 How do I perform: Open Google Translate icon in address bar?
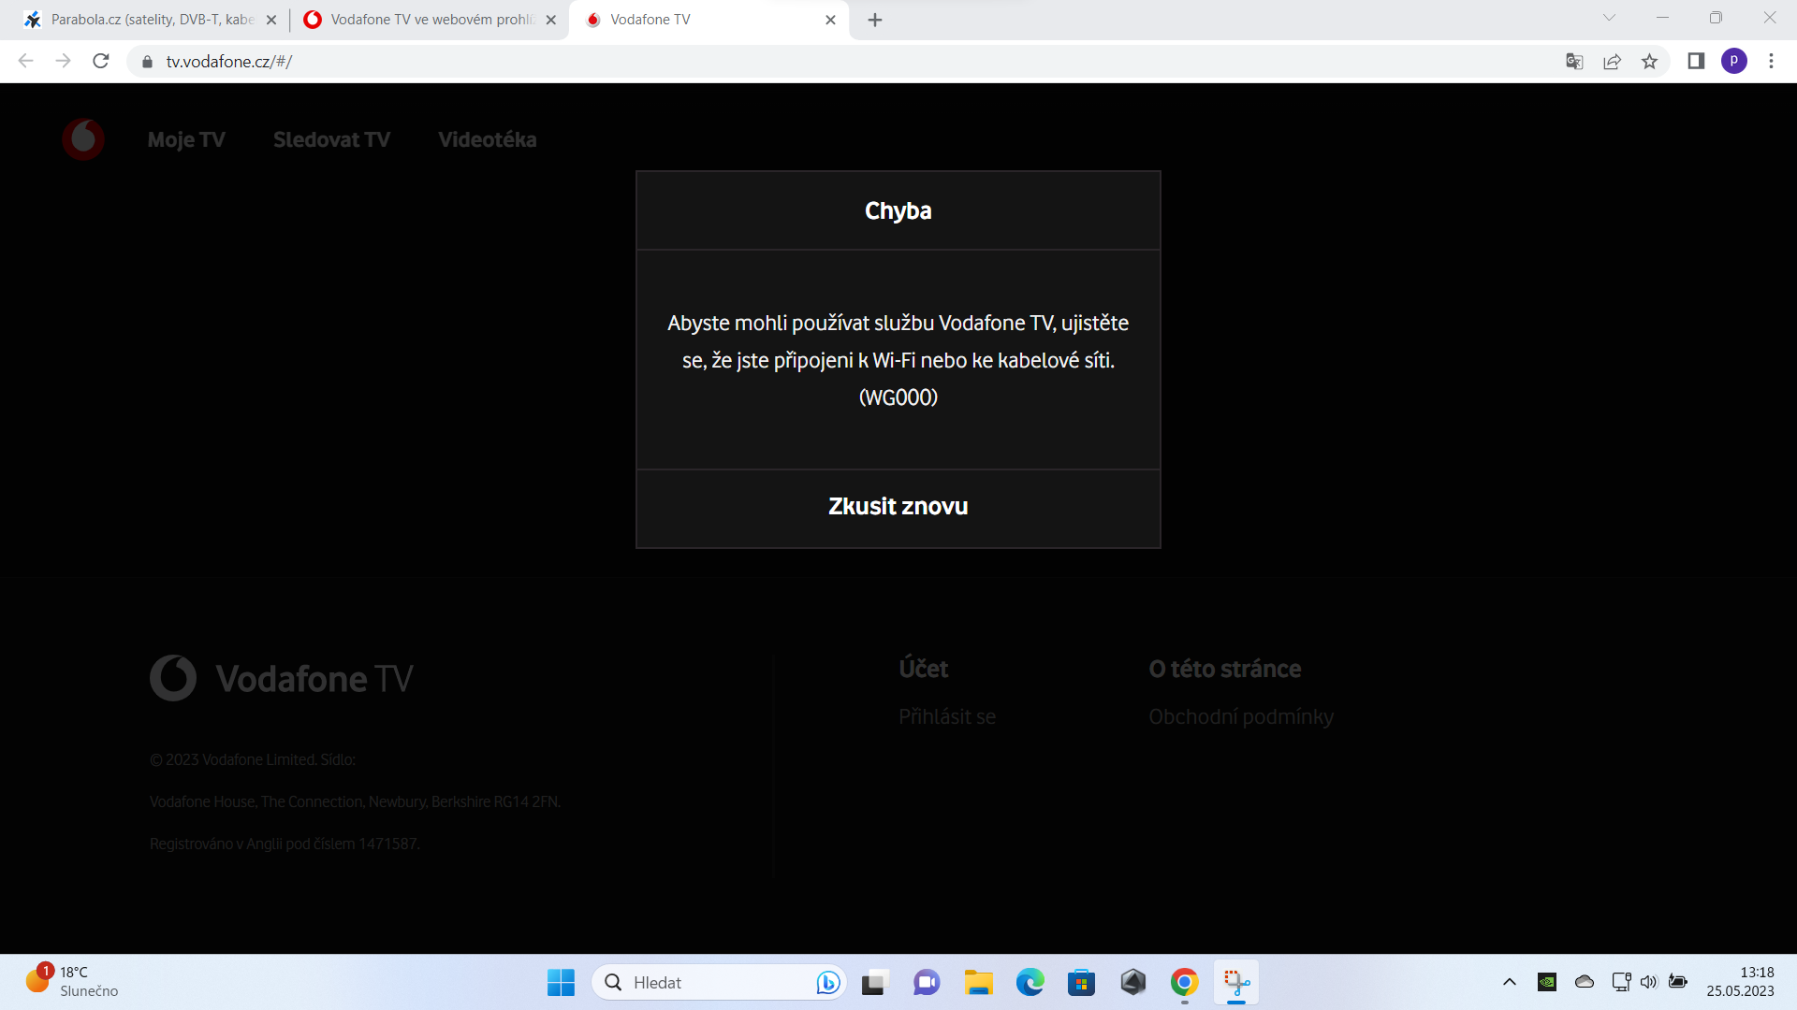pyautogui.click(x=1574, y=62)
